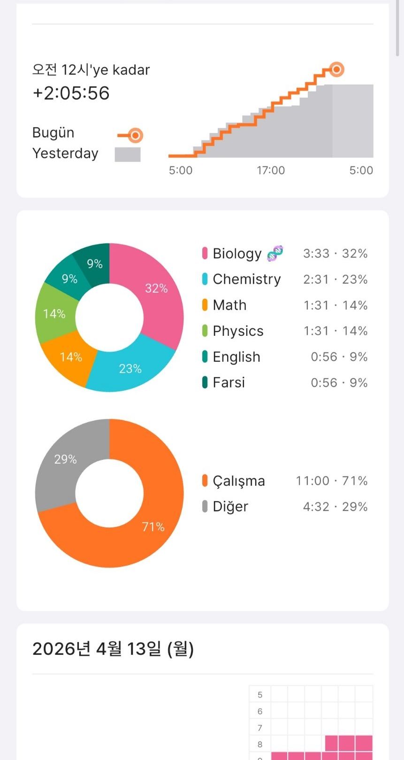Image resolution: width=404 pixels, height=760 pixels.
Task: Click the green Physics color marker
Action: tap(205, 331)
